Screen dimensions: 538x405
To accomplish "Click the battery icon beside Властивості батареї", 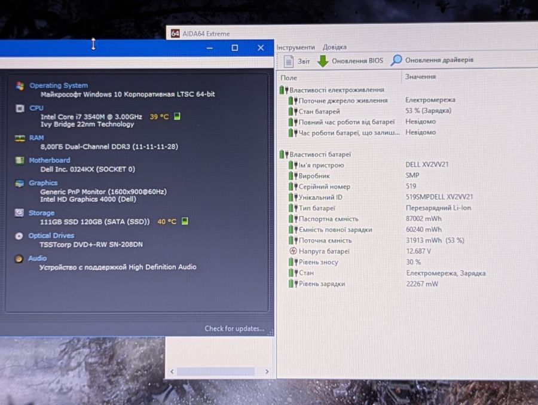I will click(283, 154).
